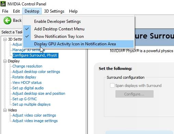
Task: Click the green Back arrow icon
Action: click(8, 20)
